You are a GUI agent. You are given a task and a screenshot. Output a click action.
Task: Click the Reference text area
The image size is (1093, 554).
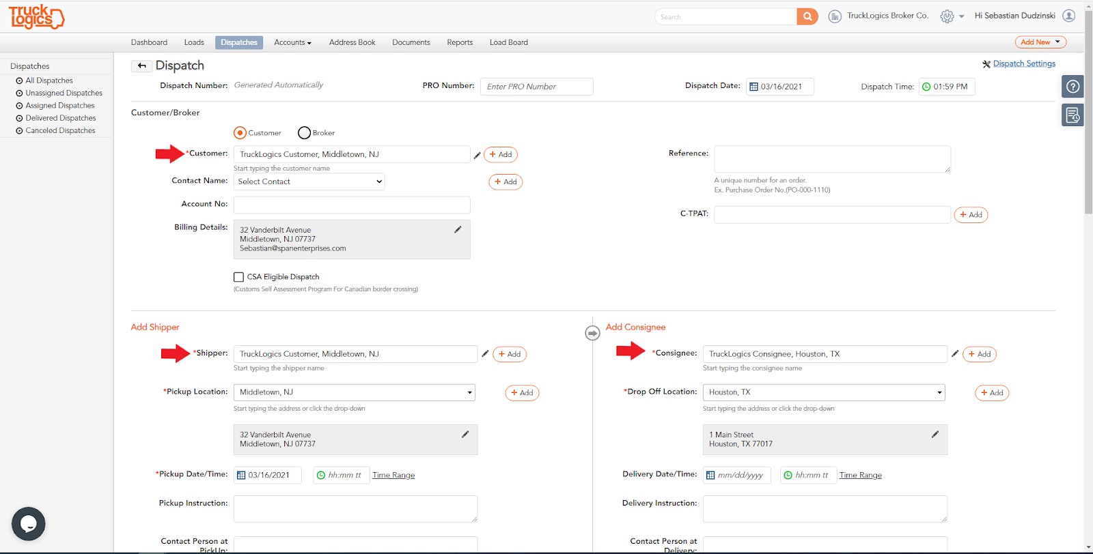pyautogui.click(x=832, y=159)
